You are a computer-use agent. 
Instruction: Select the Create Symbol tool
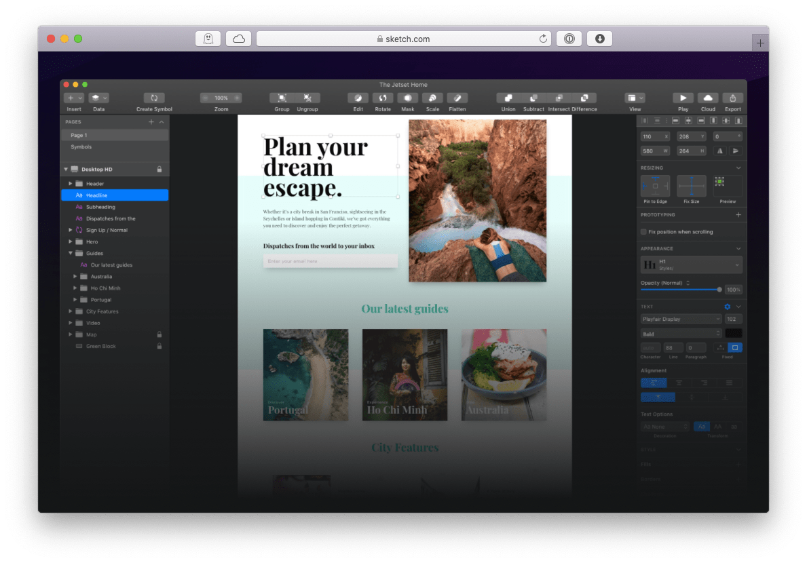pos(153,98)
